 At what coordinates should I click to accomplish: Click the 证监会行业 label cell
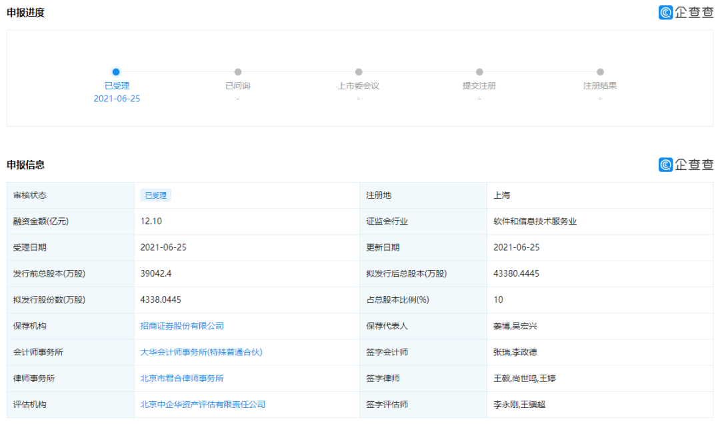coord(423,221)
